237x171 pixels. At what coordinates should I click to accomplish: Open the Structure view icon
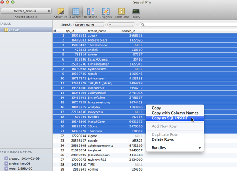61,11
